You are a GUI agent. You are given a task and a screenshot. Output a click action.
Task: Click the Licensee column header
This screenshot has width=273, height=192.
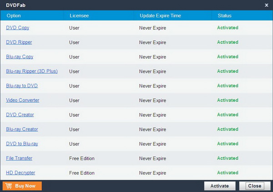pyautogui.click(x=79, y=15)
